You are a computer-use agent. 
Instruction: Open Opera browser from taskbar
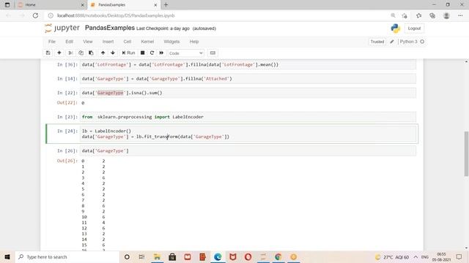[248, 256]
